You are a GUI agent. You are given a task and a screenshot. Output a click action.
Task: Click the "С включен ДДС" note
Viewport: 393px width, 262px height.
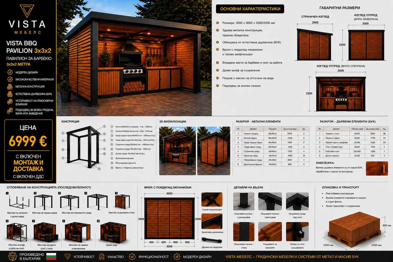[x=28, y=177]
